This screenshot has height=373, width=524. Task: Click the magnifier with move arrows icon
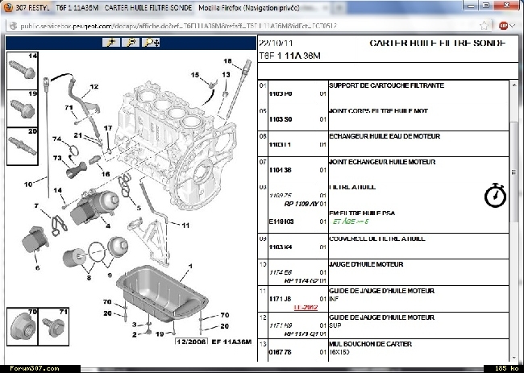tap(152, 43)
